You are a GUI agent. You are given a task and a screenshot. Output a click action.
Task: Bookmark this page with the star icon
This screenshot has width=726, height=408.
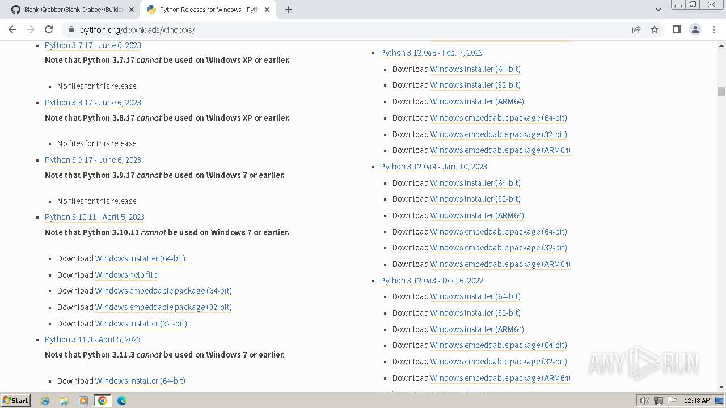tap(655, 29)
